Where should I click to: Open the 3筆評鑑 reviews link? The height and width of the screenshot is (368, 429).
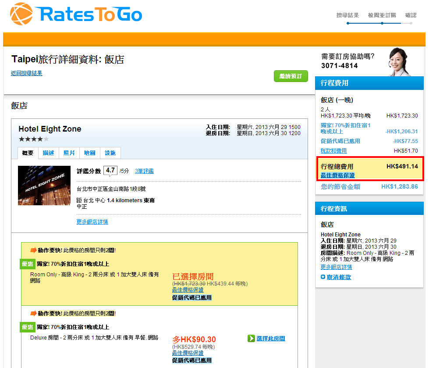click(x=144, y=171)
